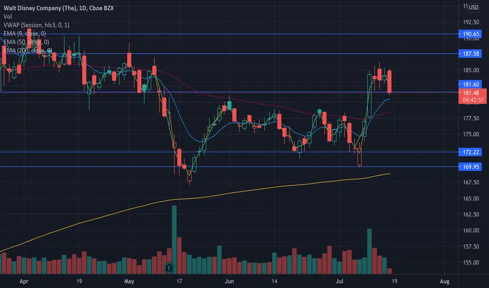Click the 165.00 price axis value
The width and height of the screenshot is (489, 288).
[471, 198]
